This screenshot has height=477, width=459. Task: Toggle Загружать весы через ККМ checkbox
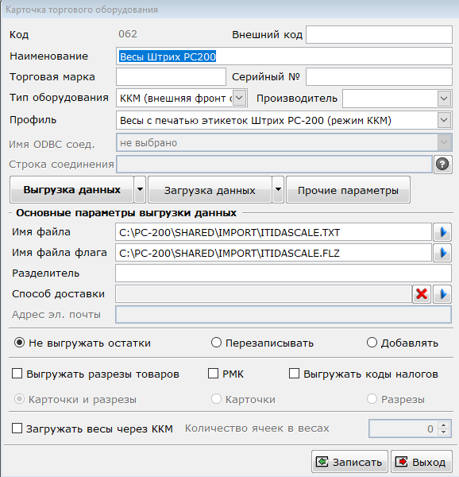[x=17, y=429]
